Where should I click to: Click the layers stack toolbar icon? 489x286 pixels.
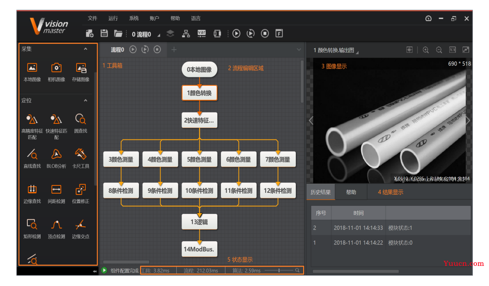pos(170,34)
